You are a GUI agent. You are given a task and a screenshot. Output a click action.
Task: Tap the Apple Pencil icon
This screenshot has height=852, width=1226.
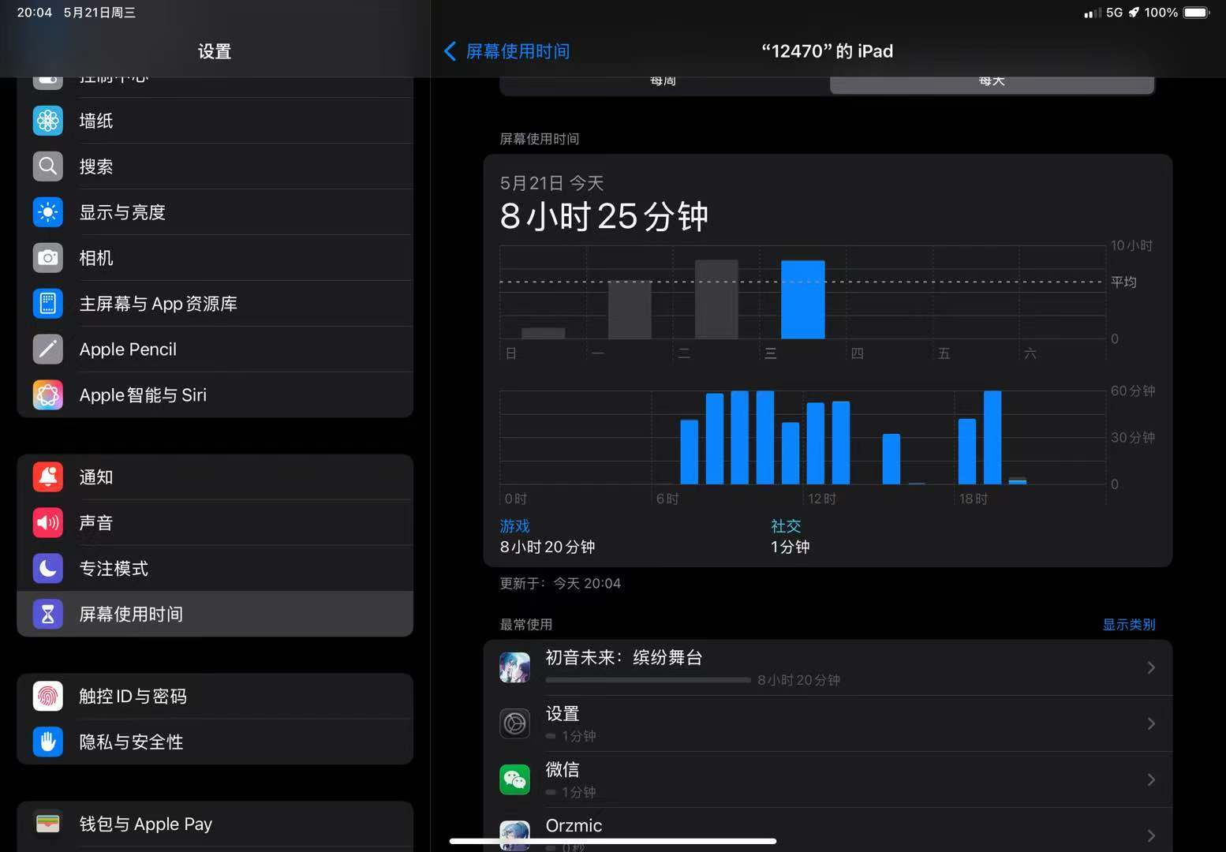pos(48,349)
